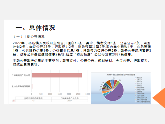
Task: Select the table cell showing 2687
Action: coord(69,101)
